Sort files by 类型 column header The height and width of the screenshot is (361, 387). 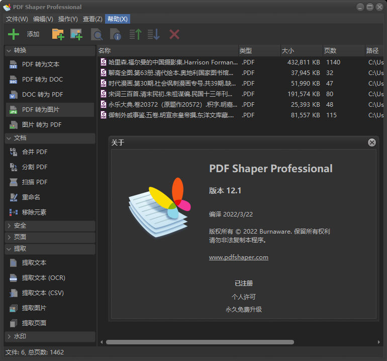tap(259, 51)
